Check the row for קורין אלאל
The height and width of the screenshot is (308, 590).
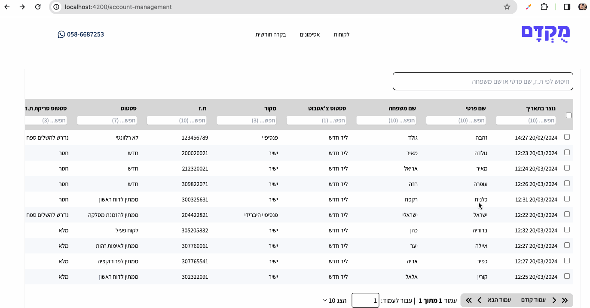tap(567, 276)
